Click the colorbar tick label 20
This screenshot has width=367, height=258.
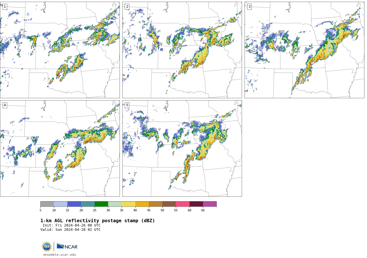[x=81, y=210]
